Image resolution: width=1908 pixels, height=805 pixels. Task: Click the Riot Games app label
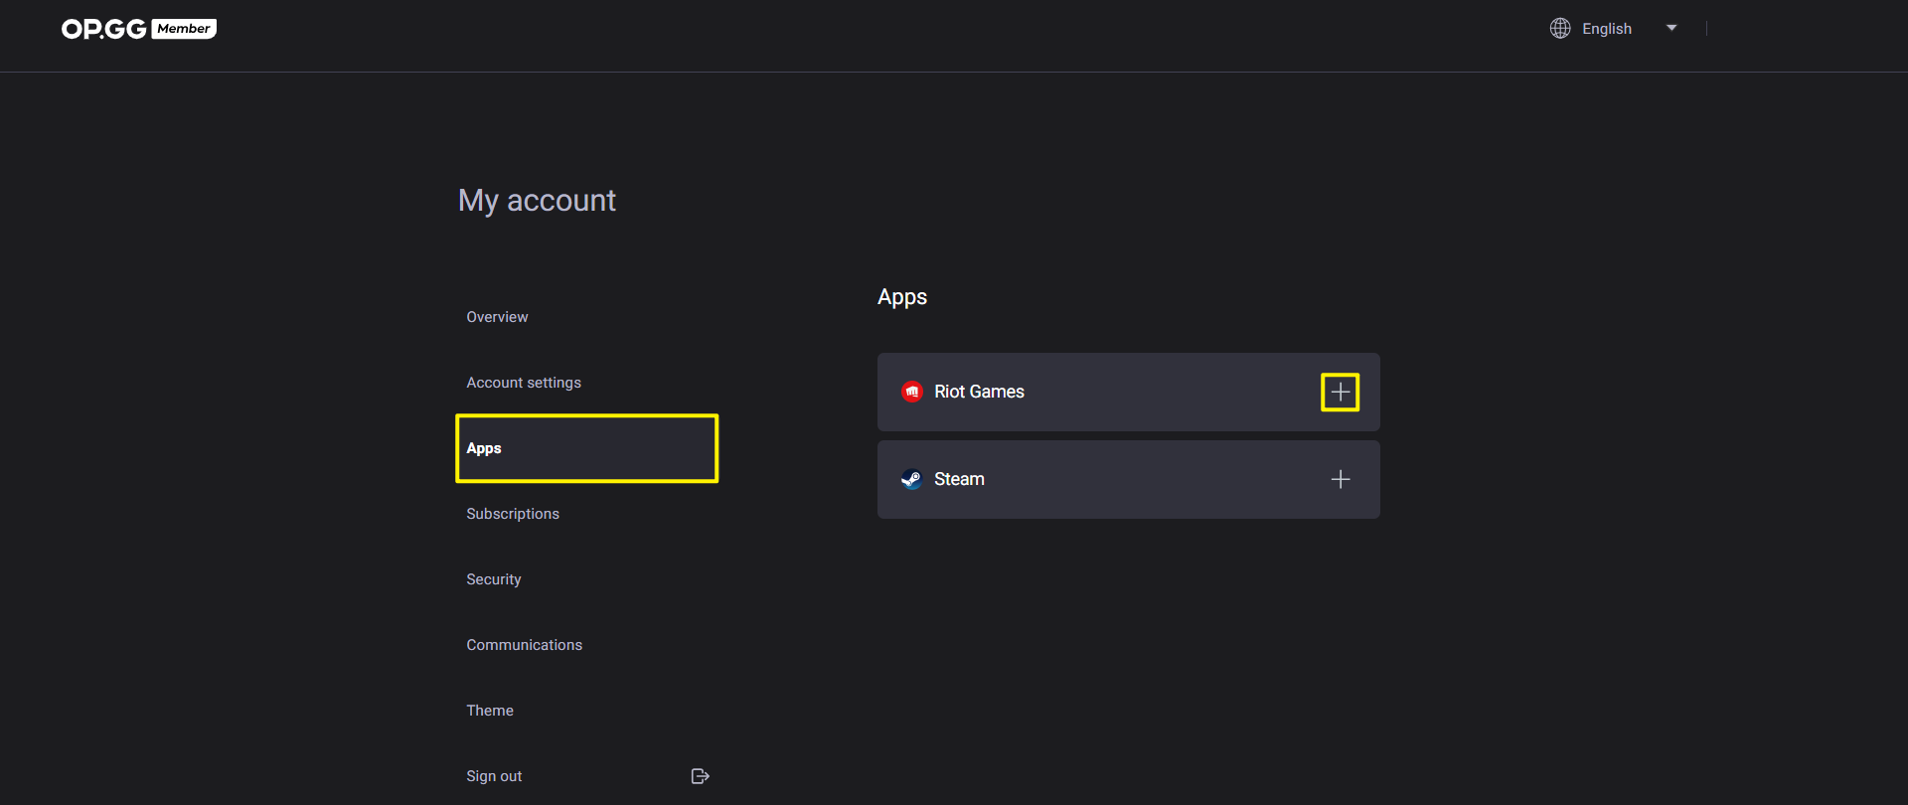pyautogui.click(x=979, y=392)
